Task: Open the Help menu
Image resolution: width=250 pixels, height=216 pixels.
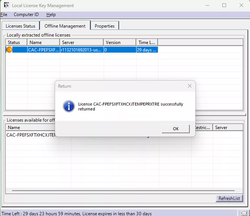Action: 51,15
